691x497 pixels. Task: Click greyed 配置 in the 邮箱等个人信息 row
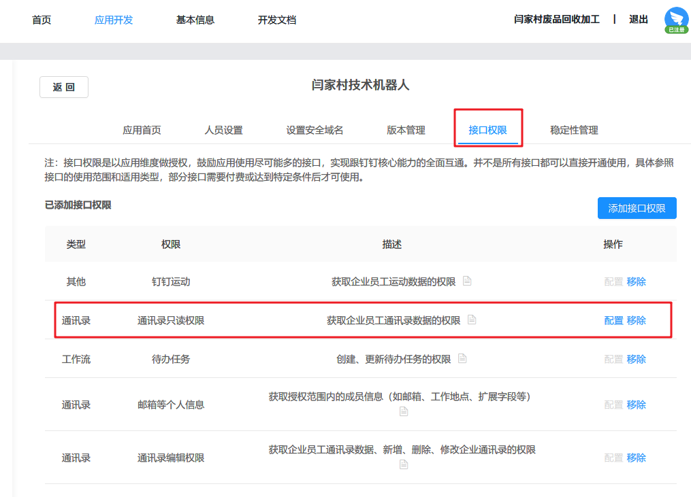(613, 405)
